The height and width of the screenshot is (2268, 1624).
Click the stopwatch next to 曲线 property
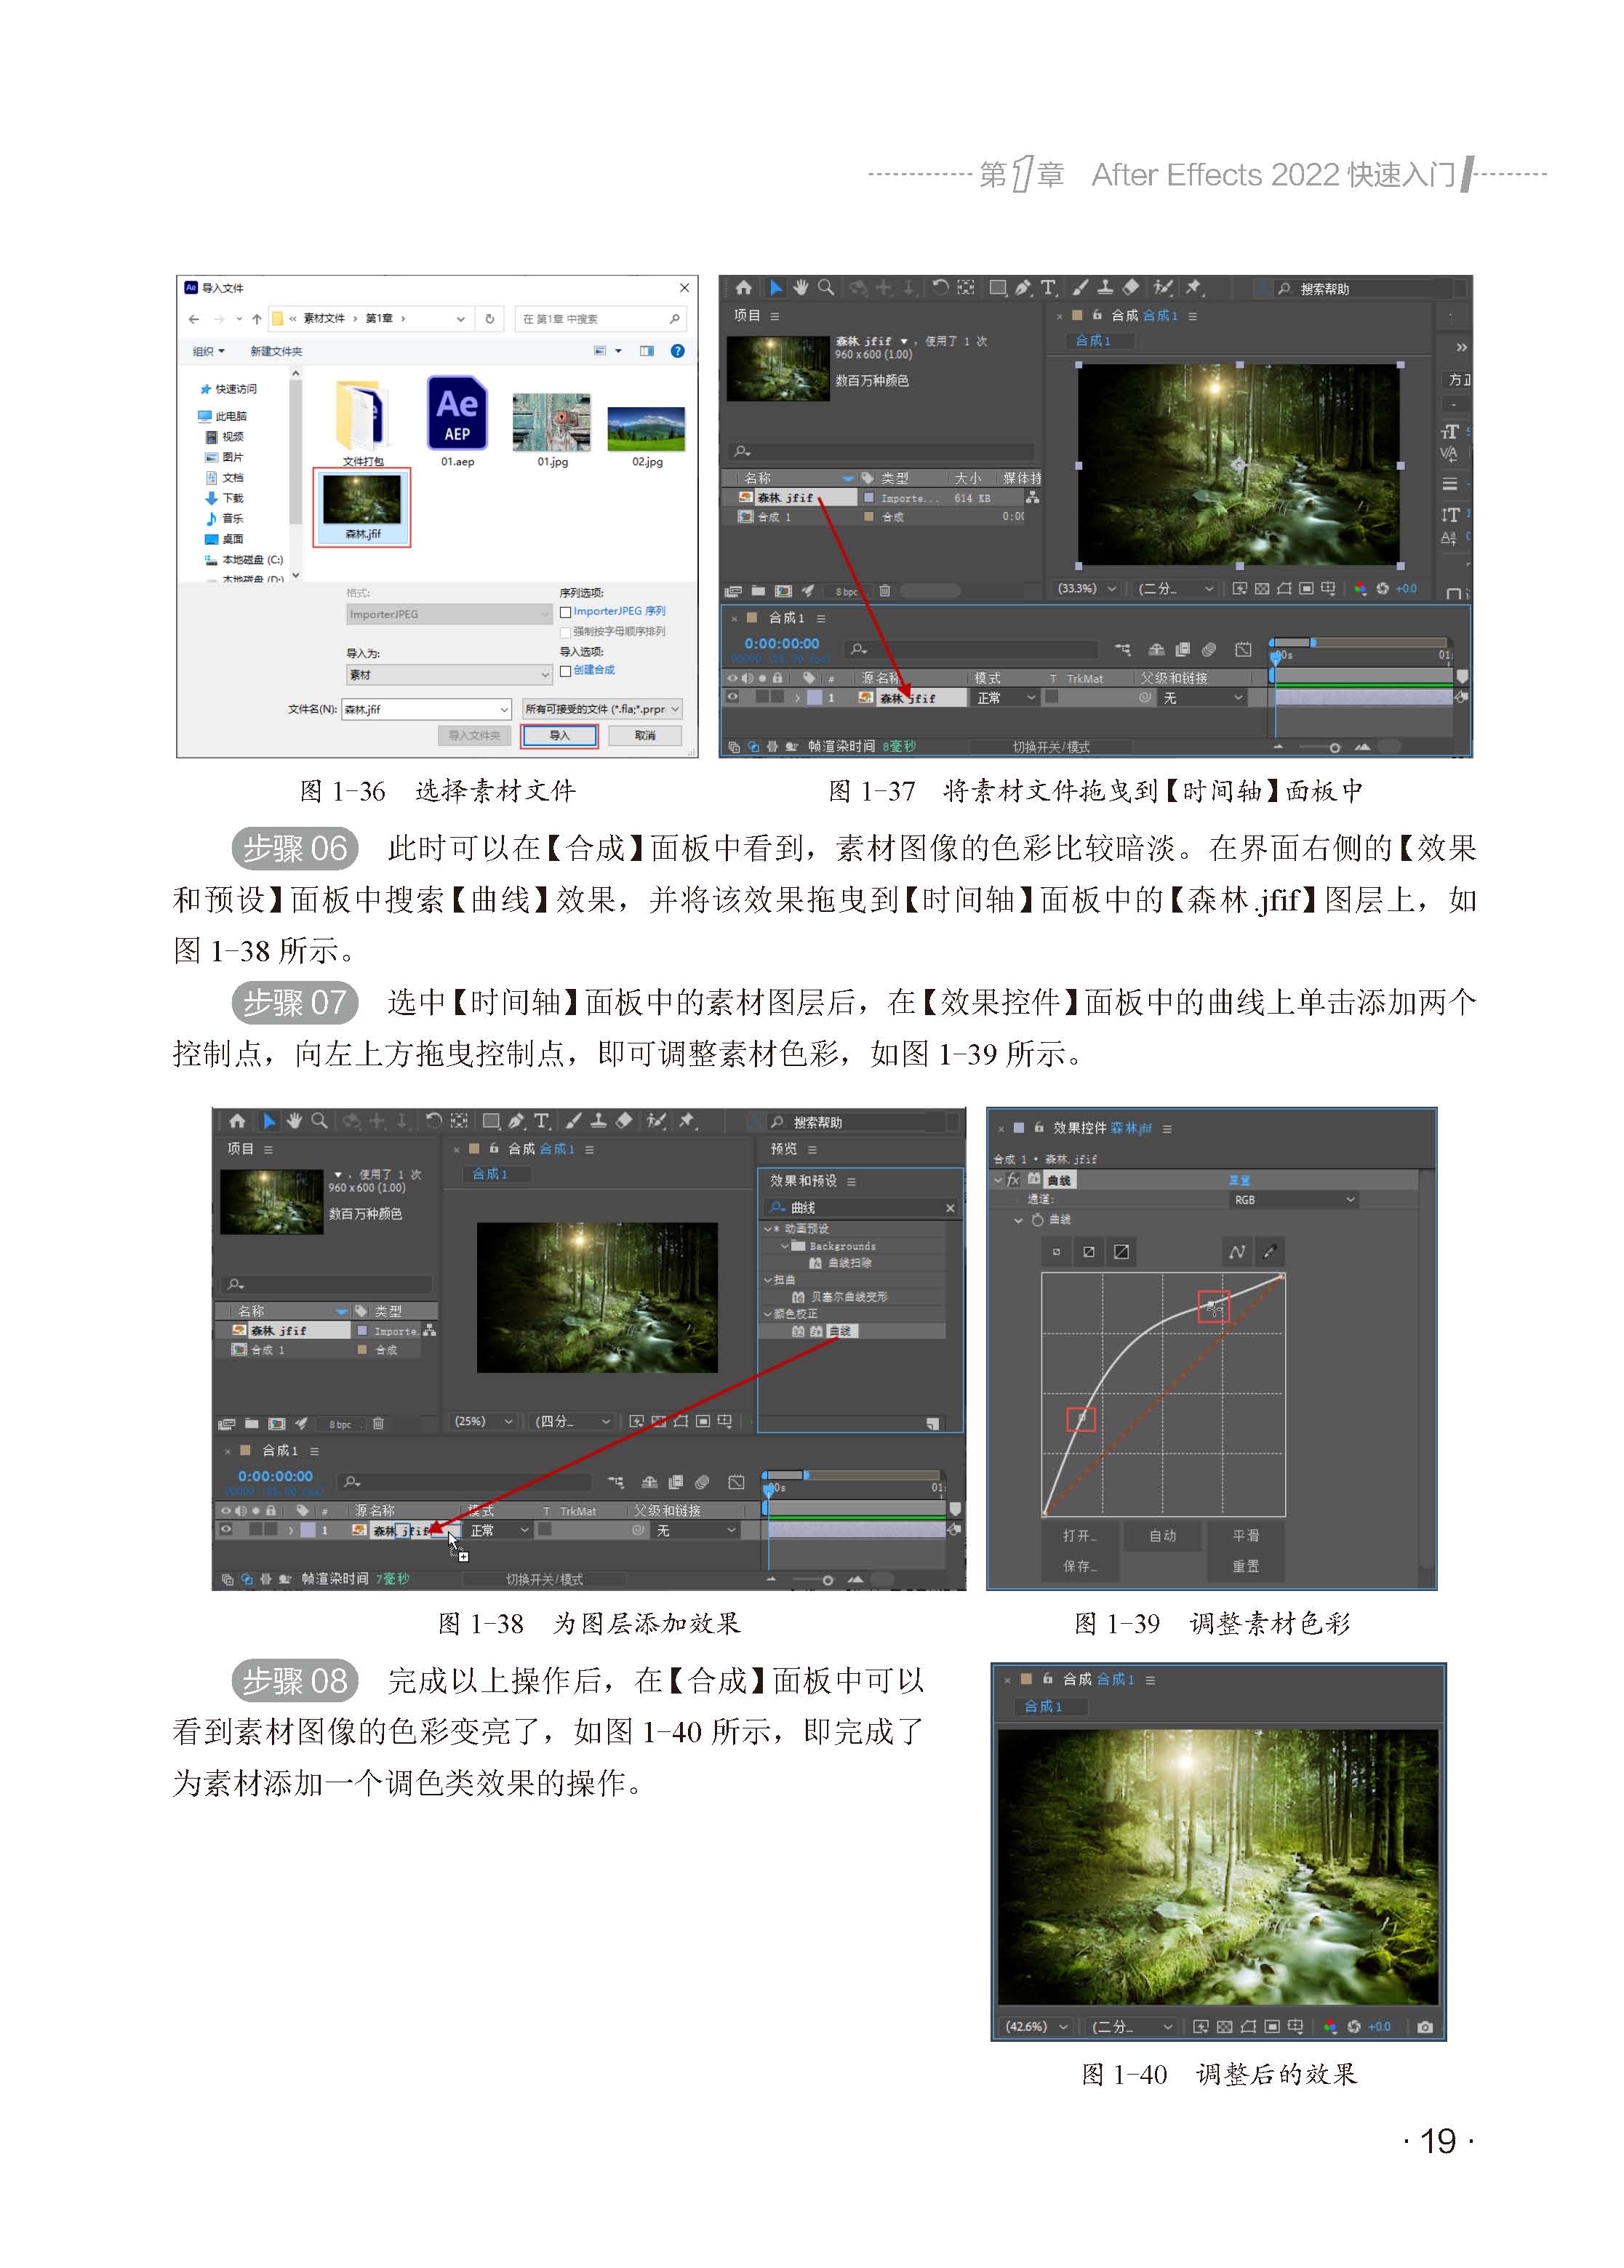coord(1038,1219)
